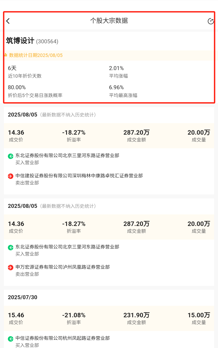Click the refresh icon at top right
Viewport: 218px width, 348px height.
coord(211,21)
